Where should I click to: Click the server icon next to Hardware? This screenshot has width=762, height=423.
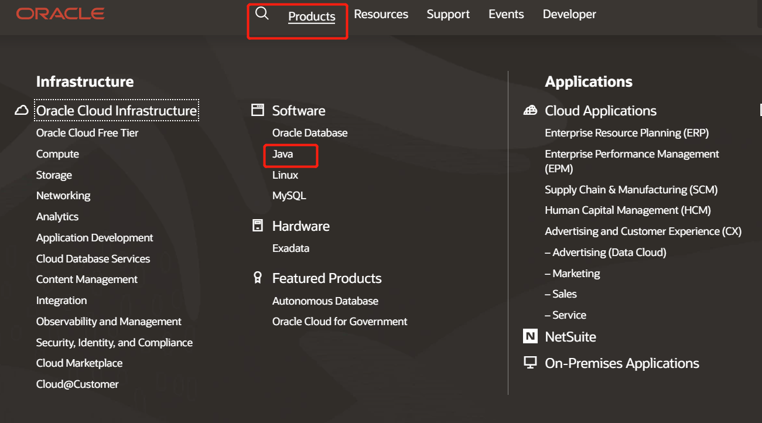[258, 226]
